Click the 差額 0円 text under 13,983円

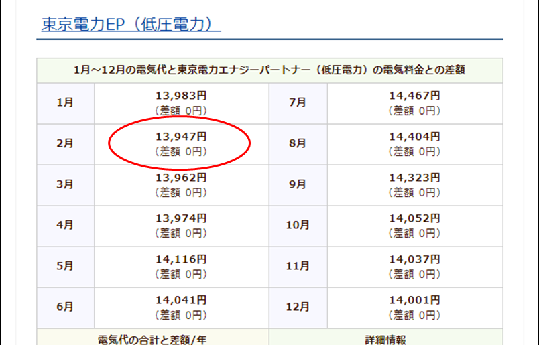(181, 111)
